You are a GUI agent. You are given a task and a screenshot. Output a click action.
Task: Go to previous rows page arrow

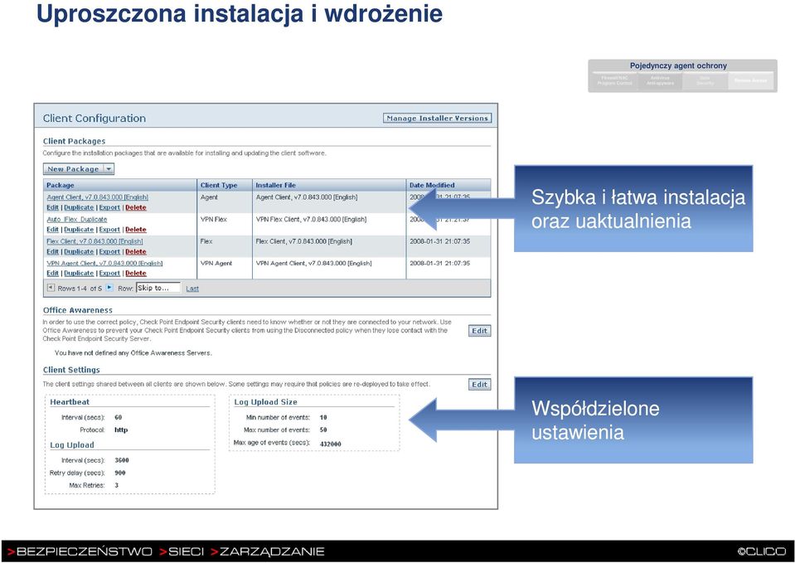coord(51,288)
